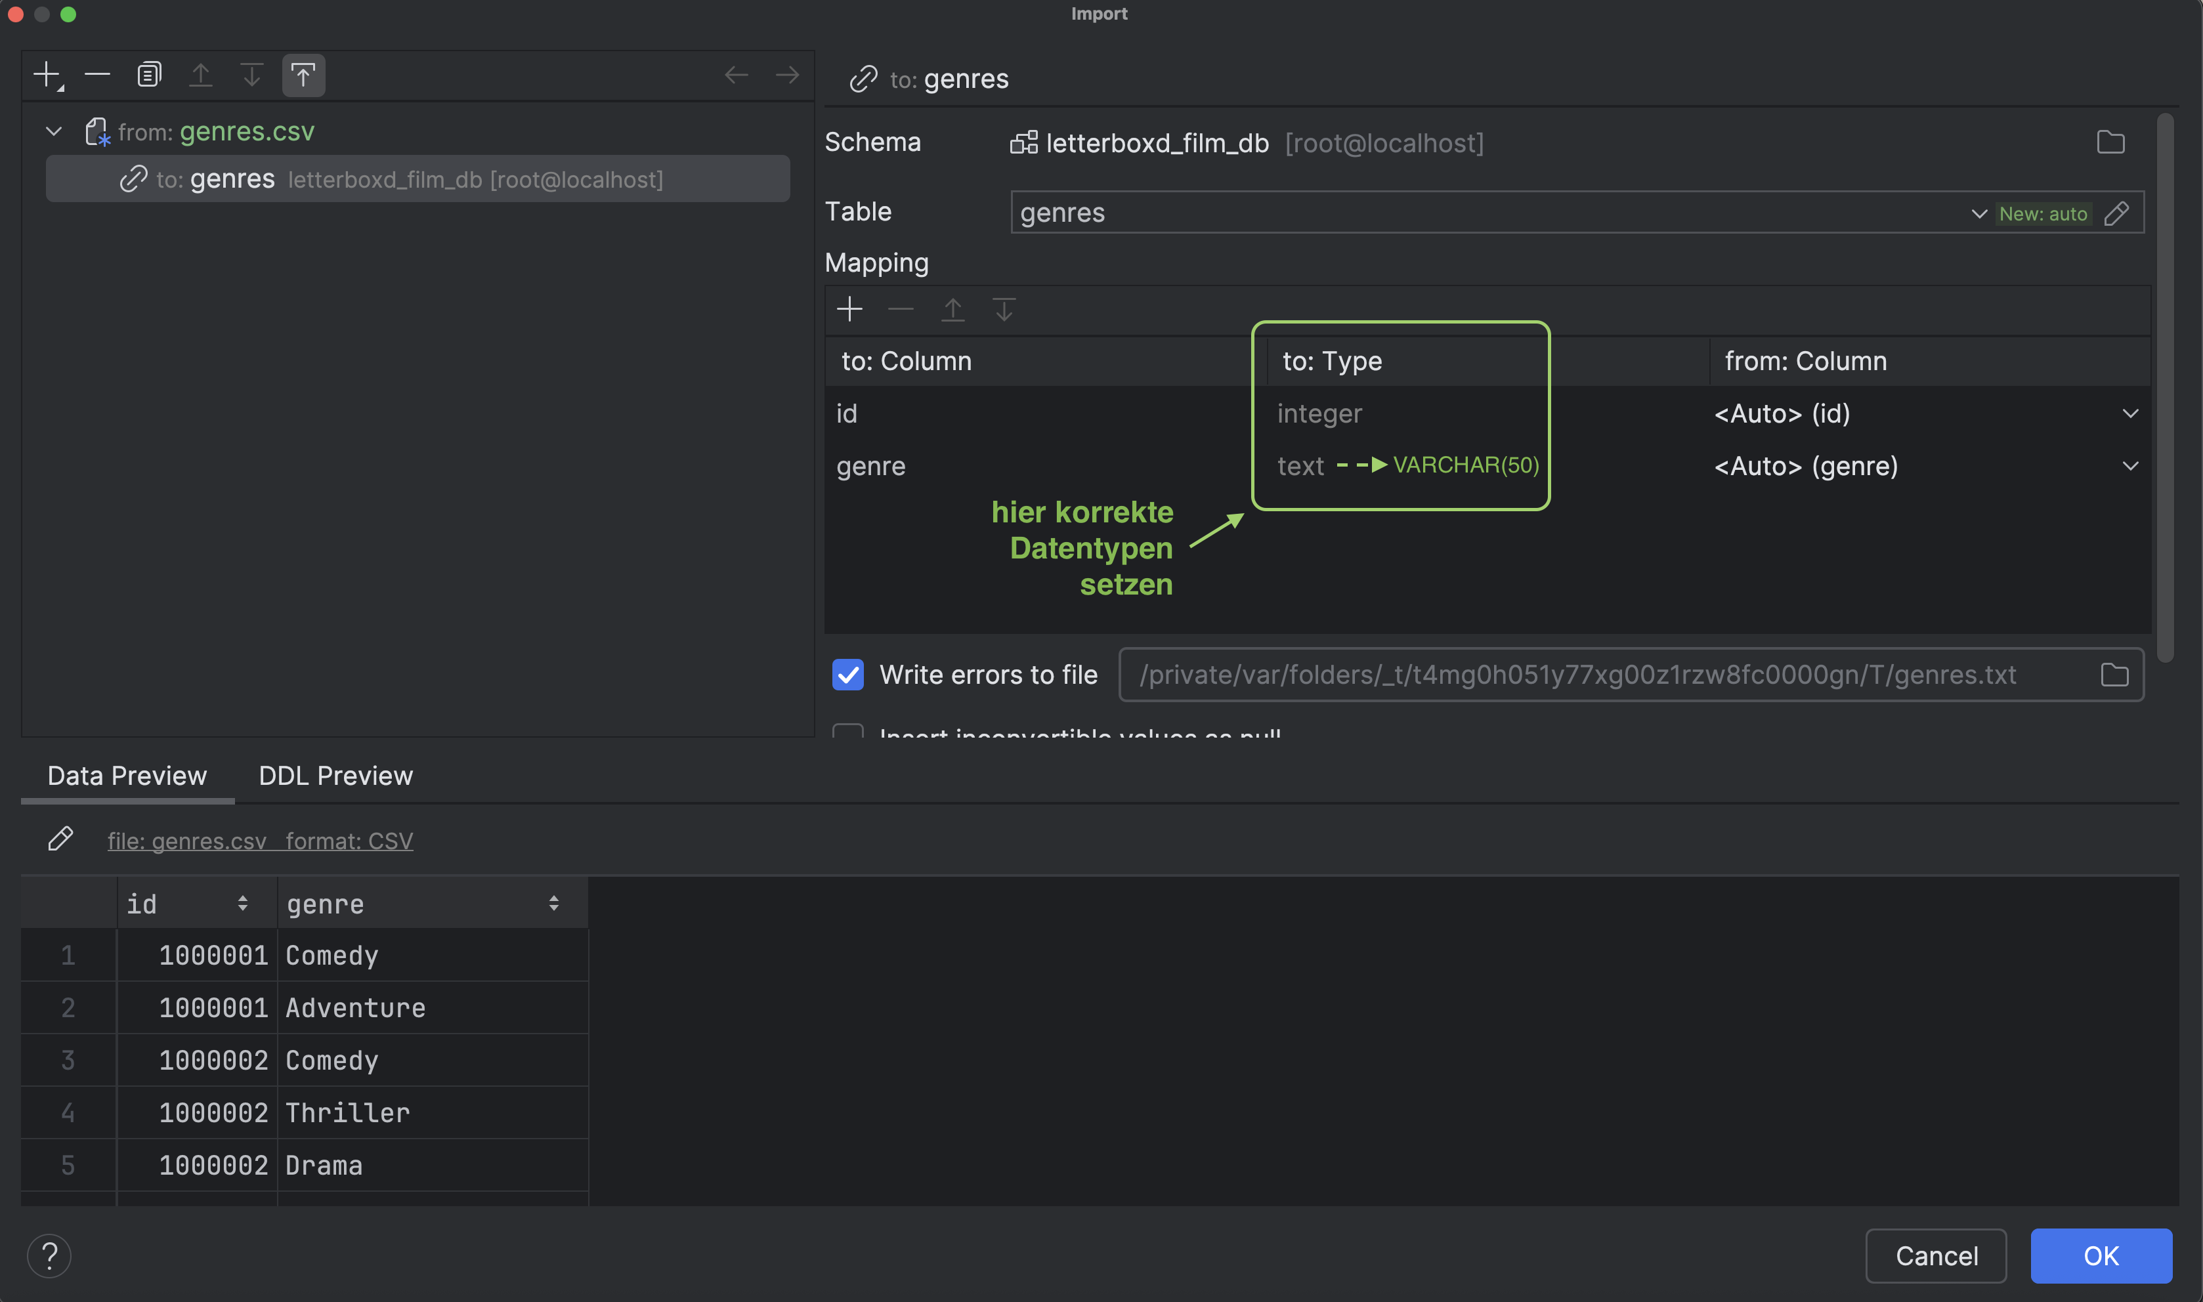Image resolution: width=2203 pixels, height=1302 pixels.
Task: Click the add column mapping plus icon
Action: pyautogui.click(x=849, y=310)
